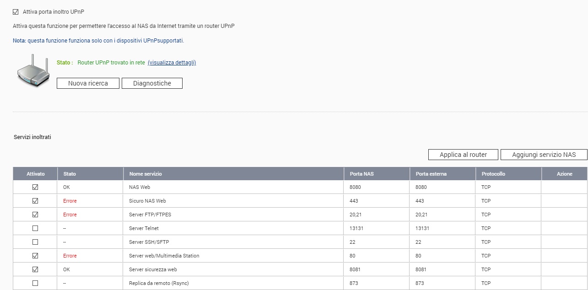Click the Protocollo column header
The image size is (588, 290).
[x=493, y=174]
